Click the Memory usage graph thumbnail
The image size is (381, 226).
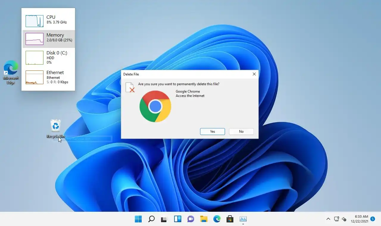[x=35, y=39]
